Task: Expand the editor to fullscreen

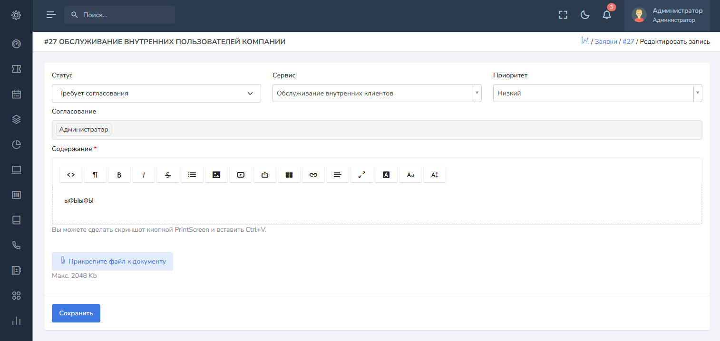Action: click(362, 175)
